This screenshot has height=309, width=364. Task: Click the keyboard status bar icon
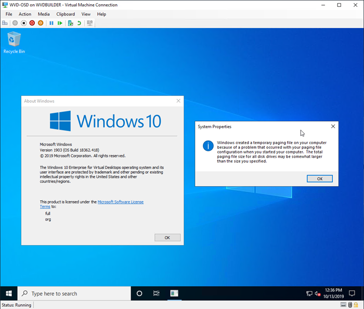pyautogui.click(x=343, y=305)
